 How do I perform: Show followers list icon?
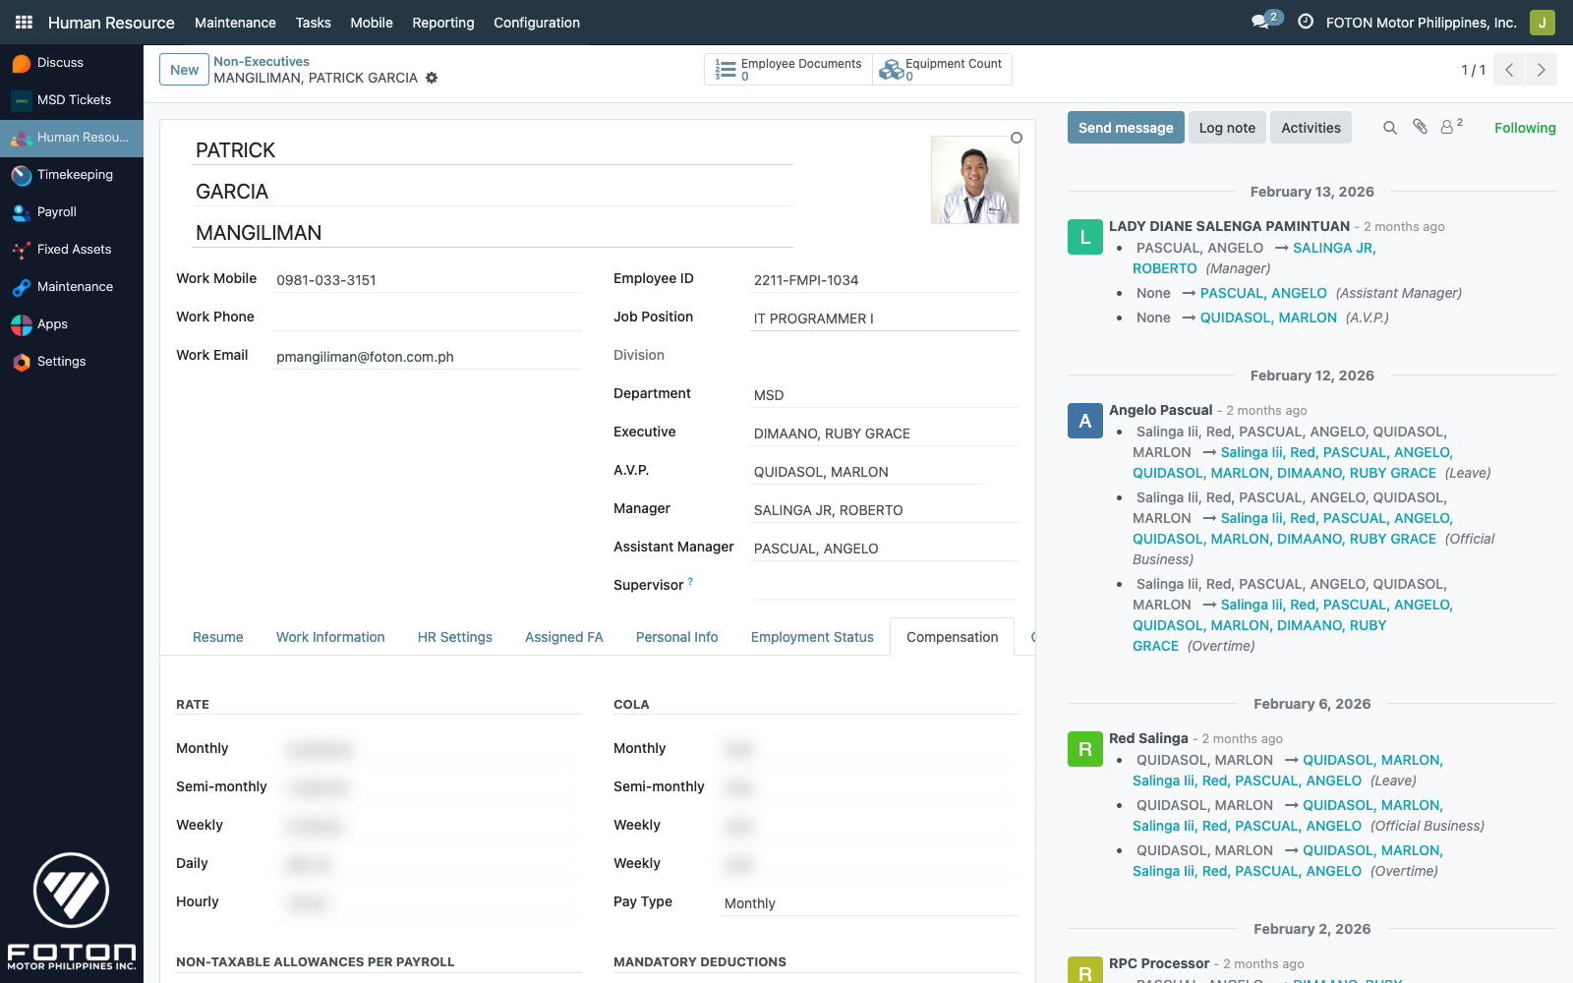1449,127
